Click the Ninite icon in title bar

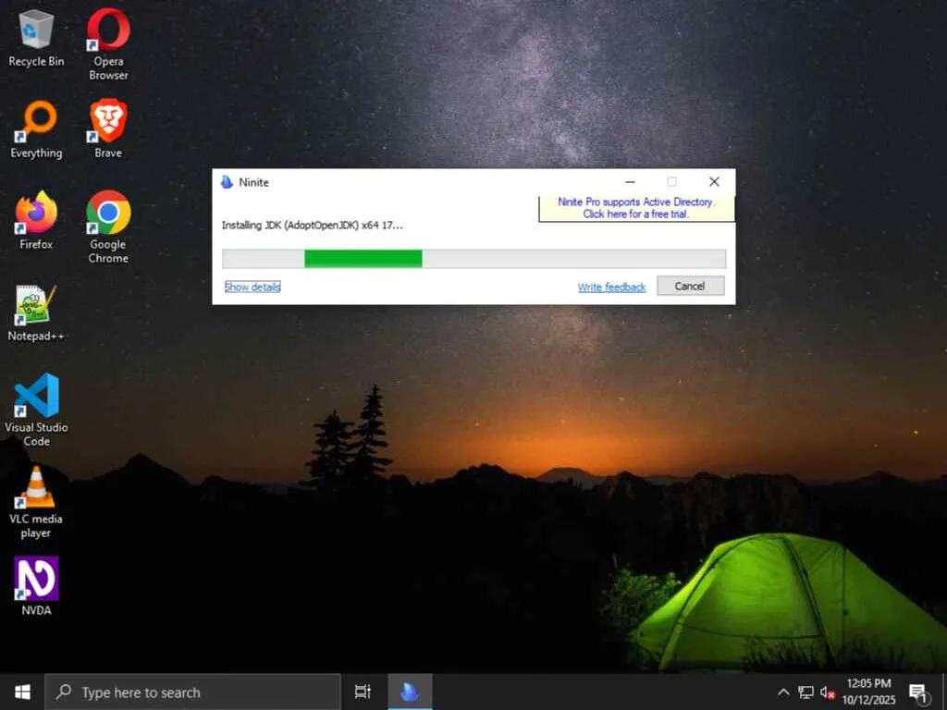coord(228,182)
